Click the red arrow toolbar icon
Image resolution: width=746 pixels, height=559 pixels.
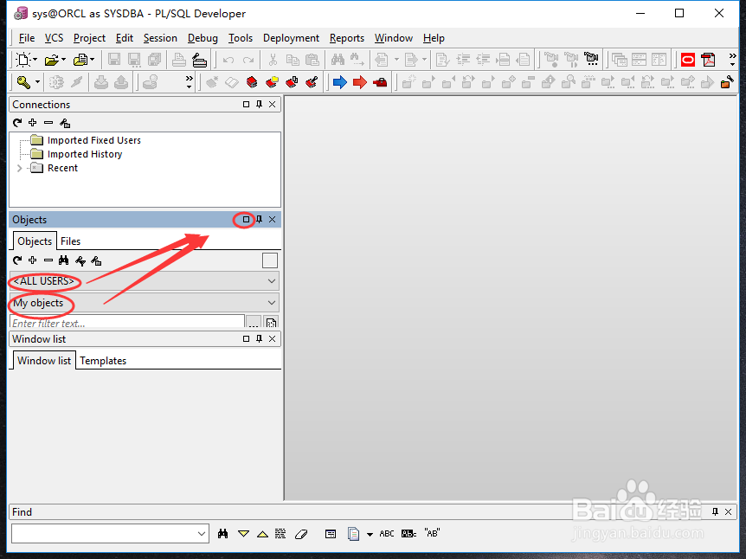360,82
